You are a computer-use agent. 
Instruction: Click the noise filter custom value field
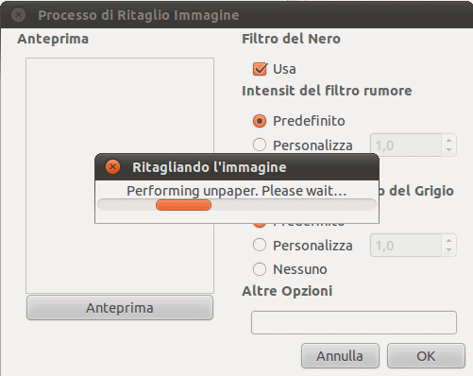pyautogui.click(x=406, y=145)
